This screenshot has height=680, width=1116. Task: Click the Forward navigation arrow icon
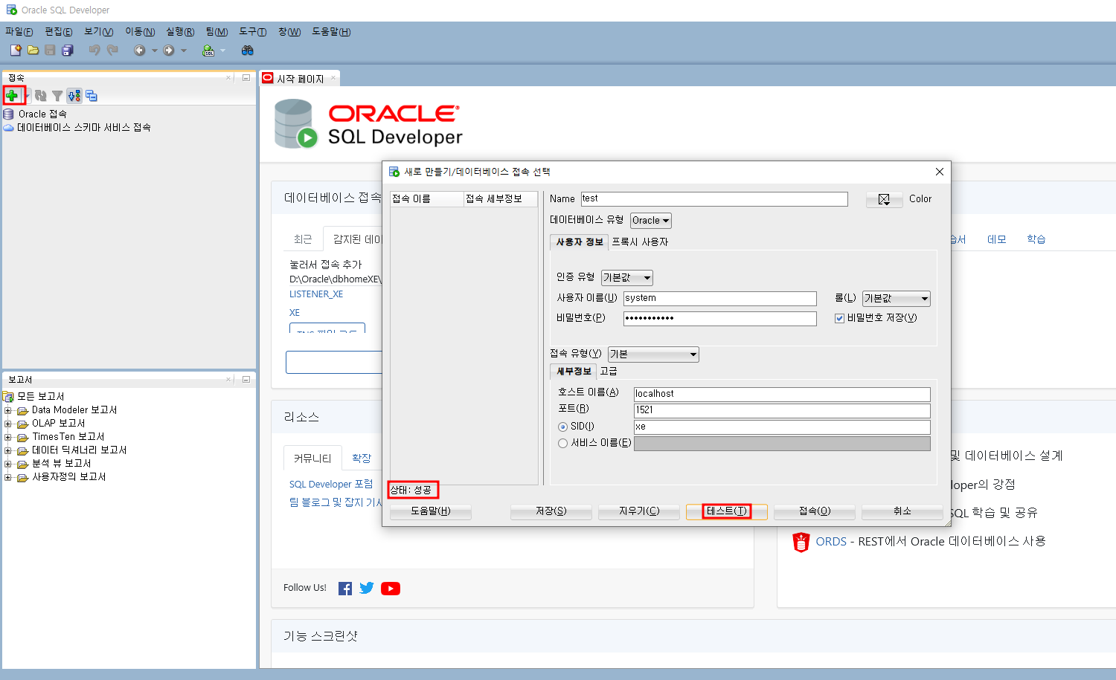click(x=169, y=51)
